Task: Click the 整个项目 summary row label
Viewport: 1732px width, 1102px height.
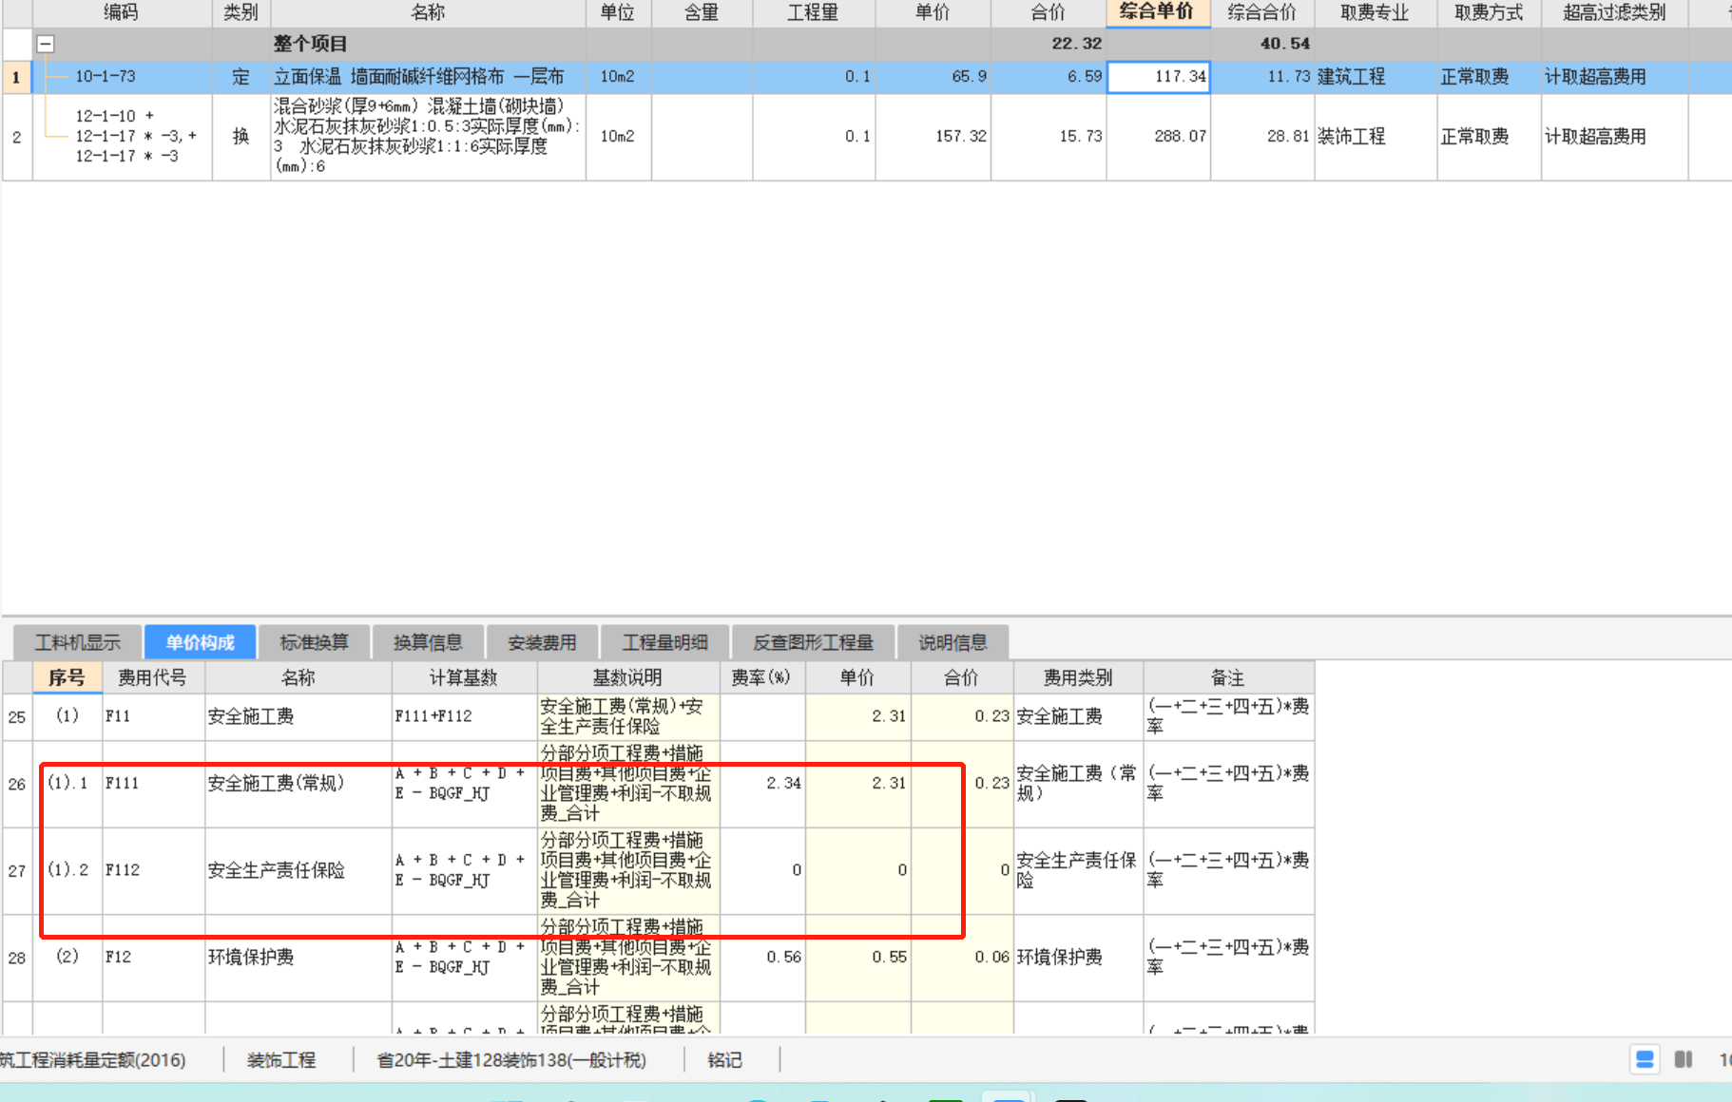Action: click(310, 44)
